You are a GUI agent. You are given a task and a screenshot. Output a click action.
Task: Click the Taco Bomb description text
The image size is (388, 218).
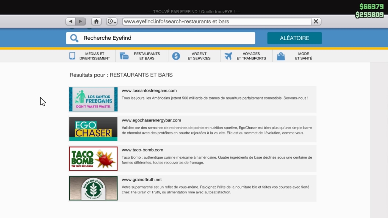(x=217, y=160)
